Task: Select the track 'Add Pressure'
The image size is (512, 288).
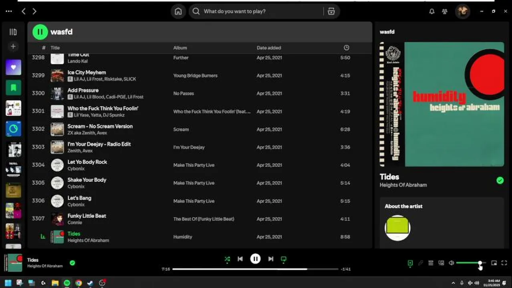Action: [x=83, y=90]
